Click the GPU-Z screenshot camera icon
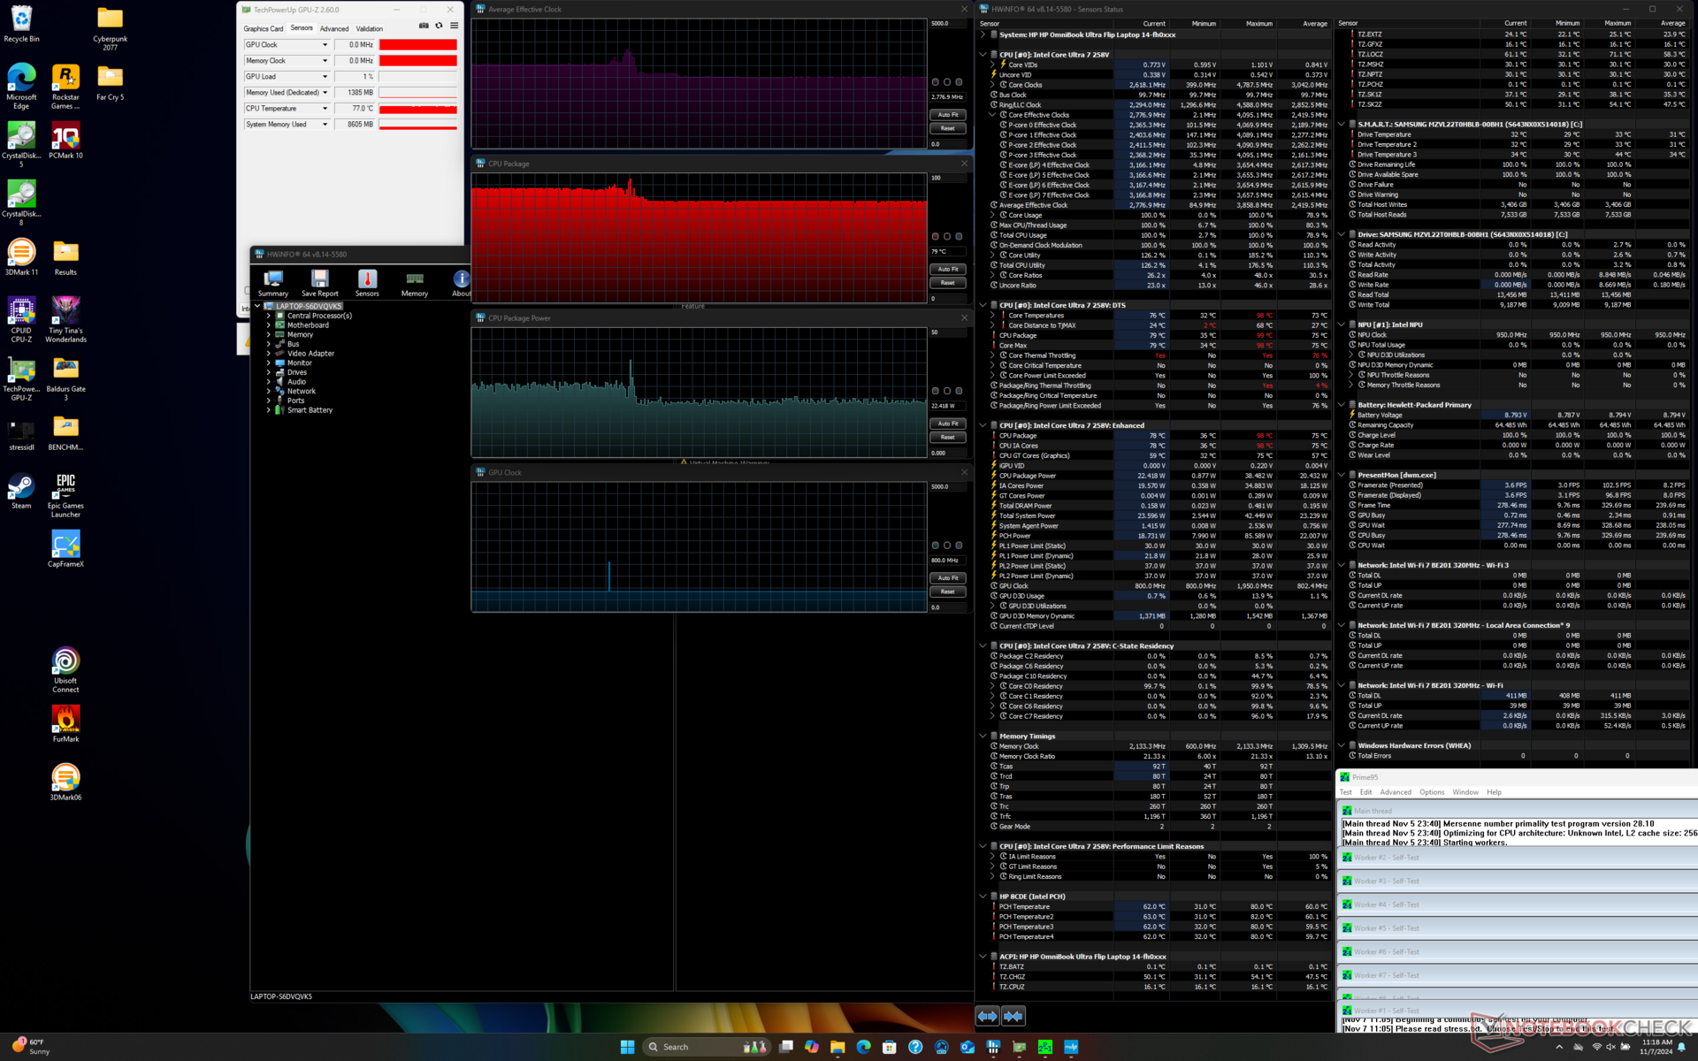 tap(424, 26)
